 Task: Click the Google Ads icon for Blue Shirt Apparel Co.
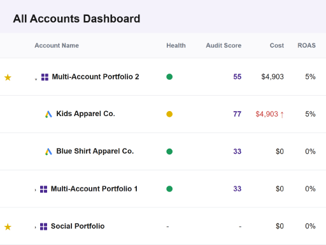tap(48, 152)
